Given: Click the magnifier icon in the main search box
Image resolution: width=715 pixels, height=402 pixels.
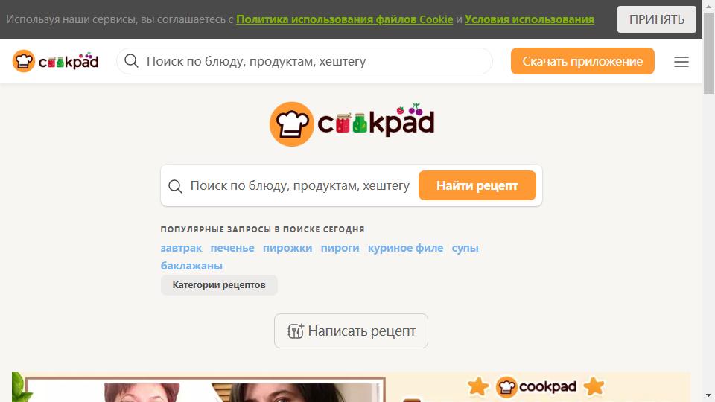Looking at the screenshot, I should coord(175,186).
